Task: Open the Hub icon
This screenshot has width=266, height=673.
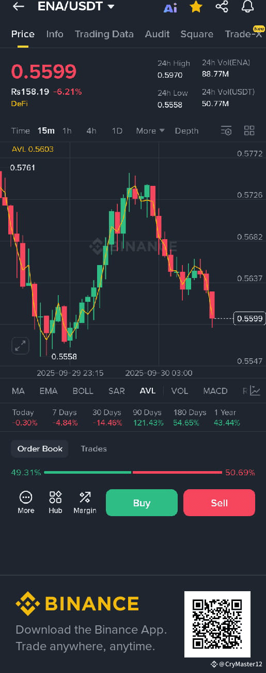Action: (55, 502)
